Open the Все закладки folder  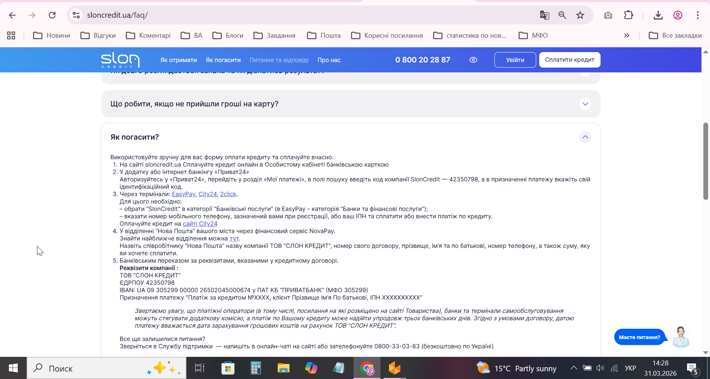point(675,35)
